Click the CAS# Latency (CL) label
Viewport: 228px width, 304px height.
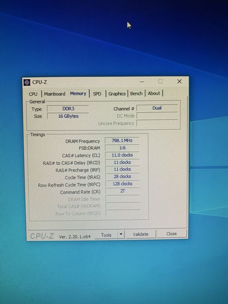click(x=81, y=155)
